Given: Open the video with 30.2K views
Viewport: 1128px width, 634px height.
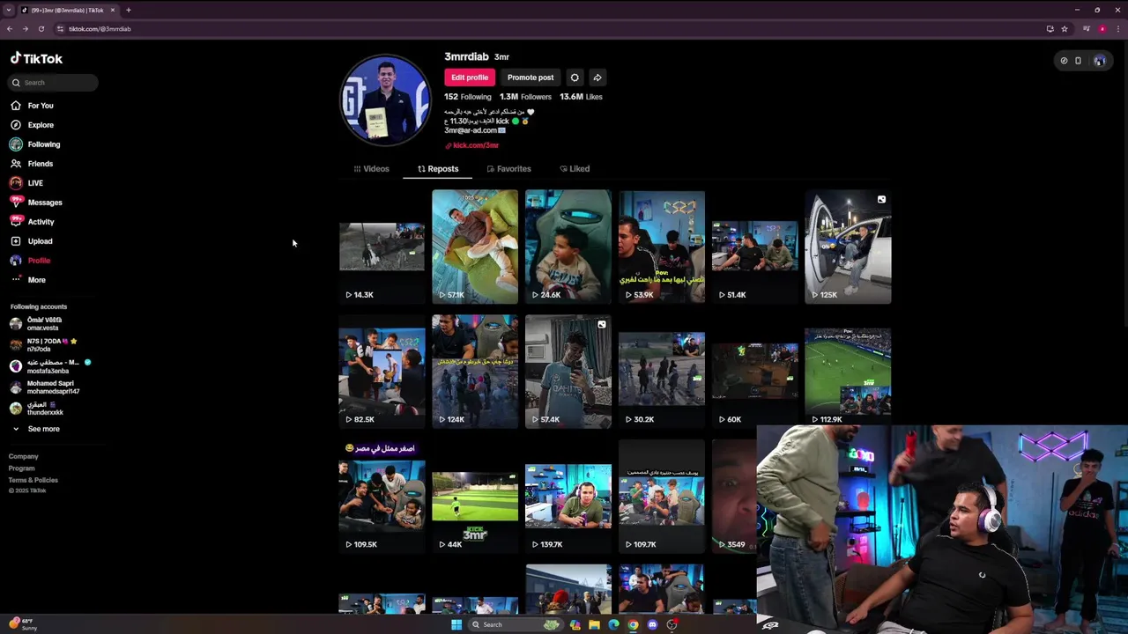Looking at the screenshot, I should point(662,372).
